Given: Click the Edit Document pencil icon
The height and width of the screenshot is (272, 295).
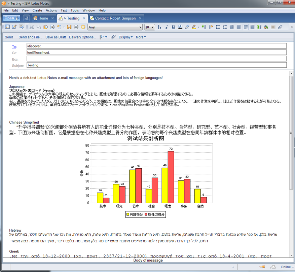Looking at the screenshot, I should point(14,27).
